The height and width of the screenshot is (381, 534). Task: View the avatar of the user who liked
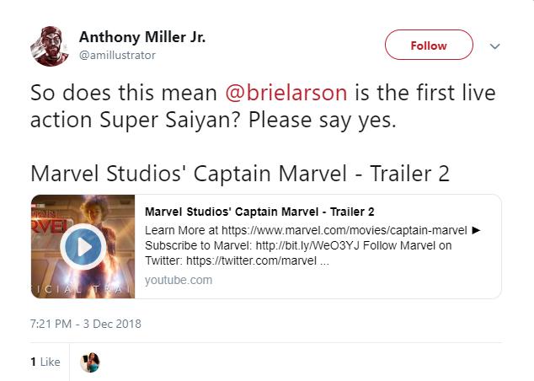tap(89, 362)
